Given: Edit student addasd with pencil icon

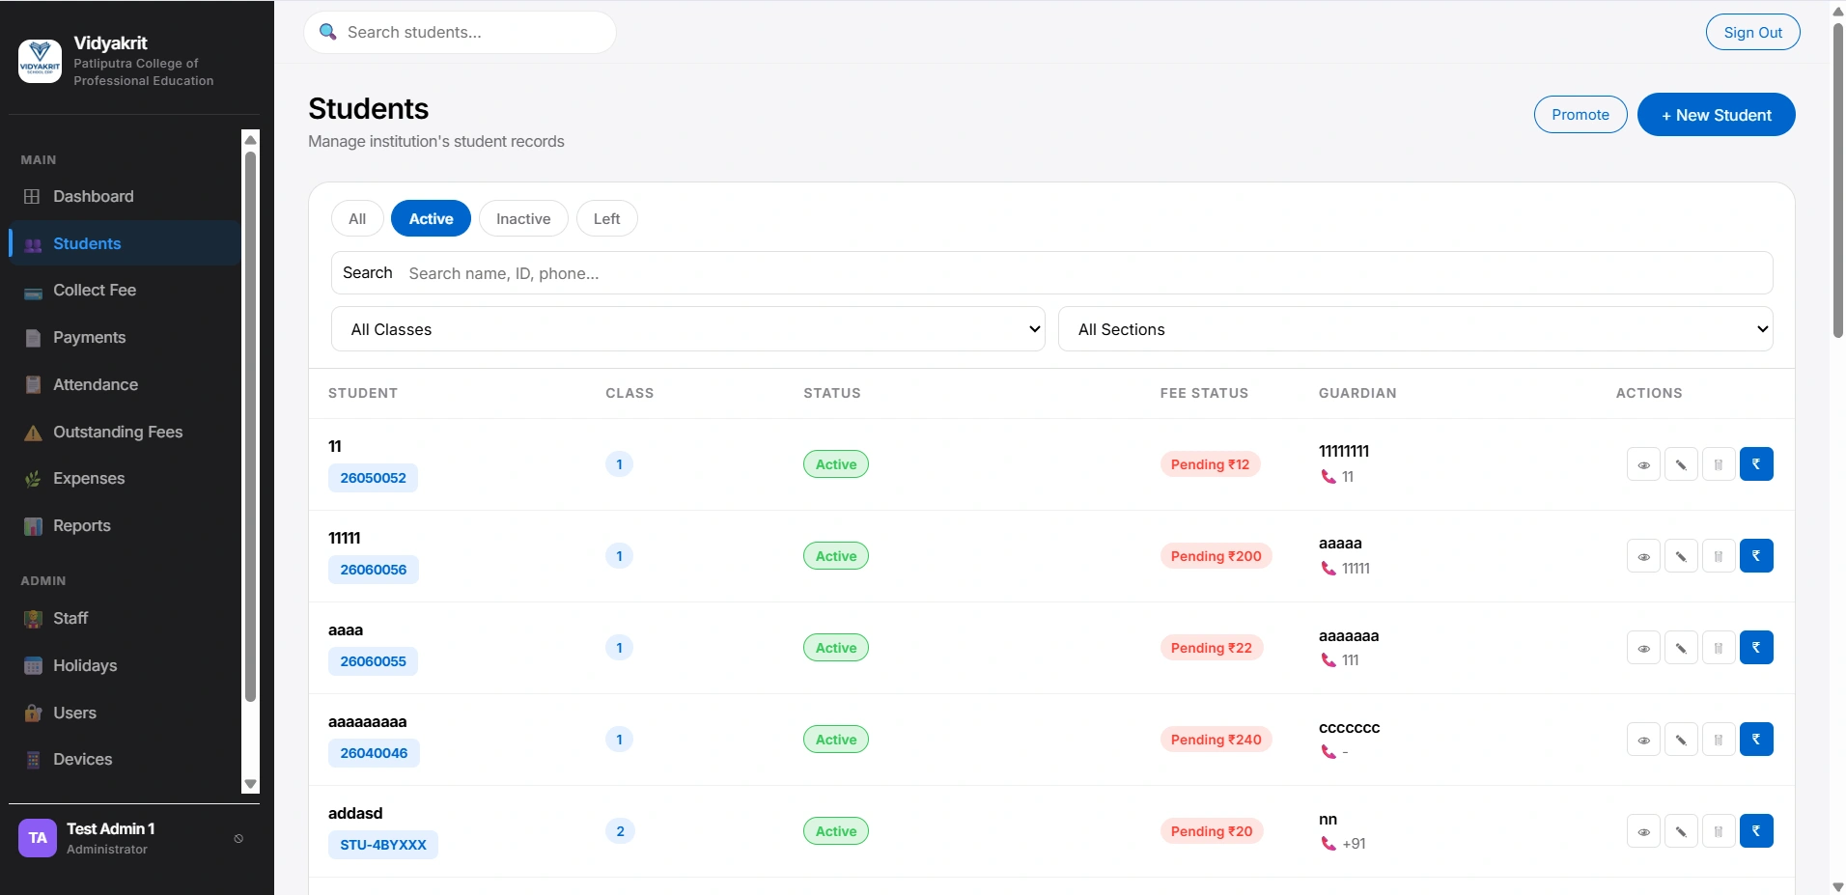Looking at the screenshot, I should pyautogui.click(x=1681, y=831).
